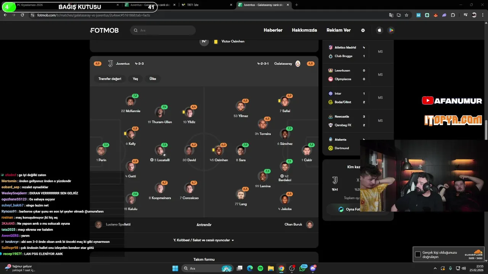Click the FotMob logo
Screen dimensions: 488x274
point(104,30)
